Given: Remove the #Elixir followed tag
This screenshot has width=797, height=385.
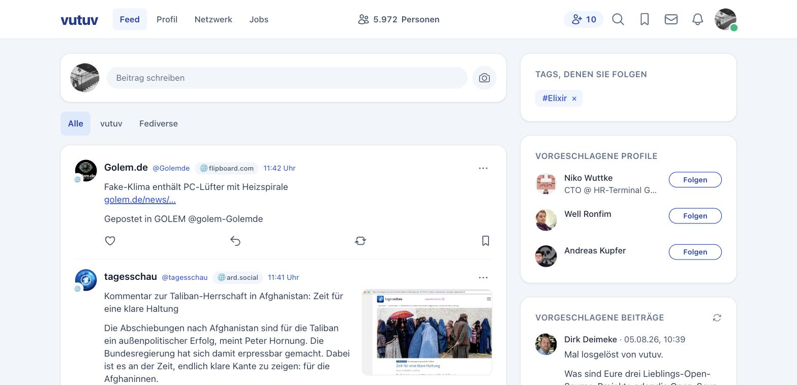Looking at the screenshot, I should [x=574, y=99].
